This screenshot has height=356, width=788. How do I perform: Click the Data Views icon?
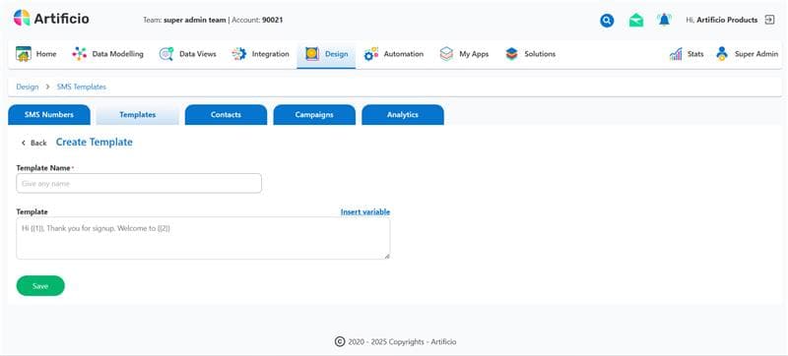click(166, 54)
